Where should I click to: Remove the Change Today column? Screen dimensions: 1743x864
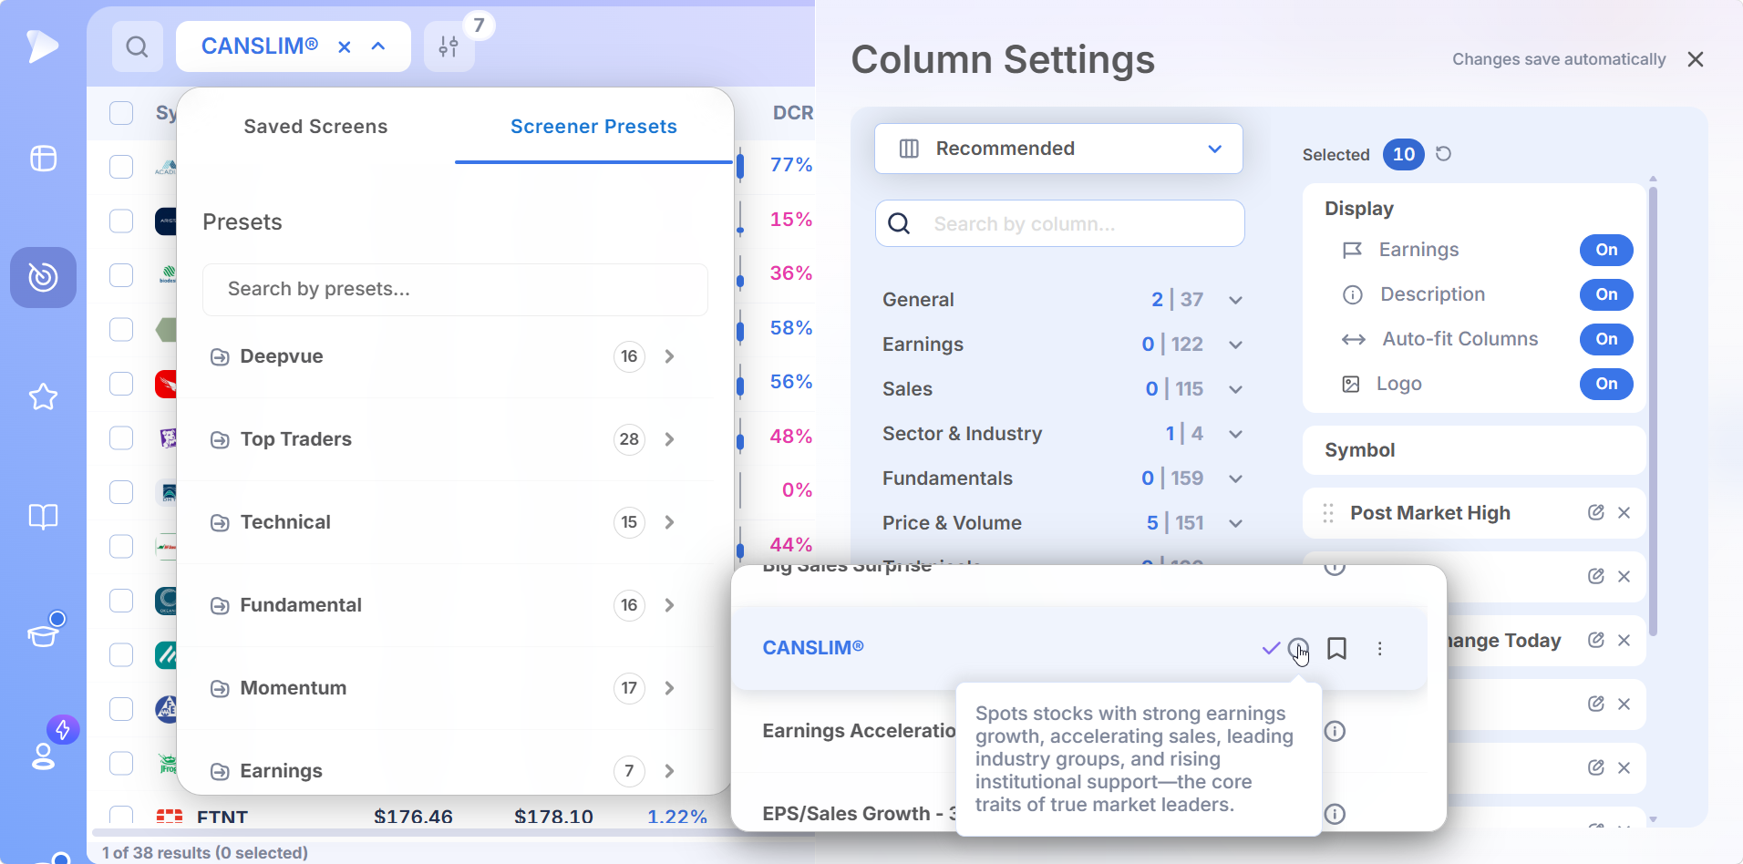[x=1624, y=640]
